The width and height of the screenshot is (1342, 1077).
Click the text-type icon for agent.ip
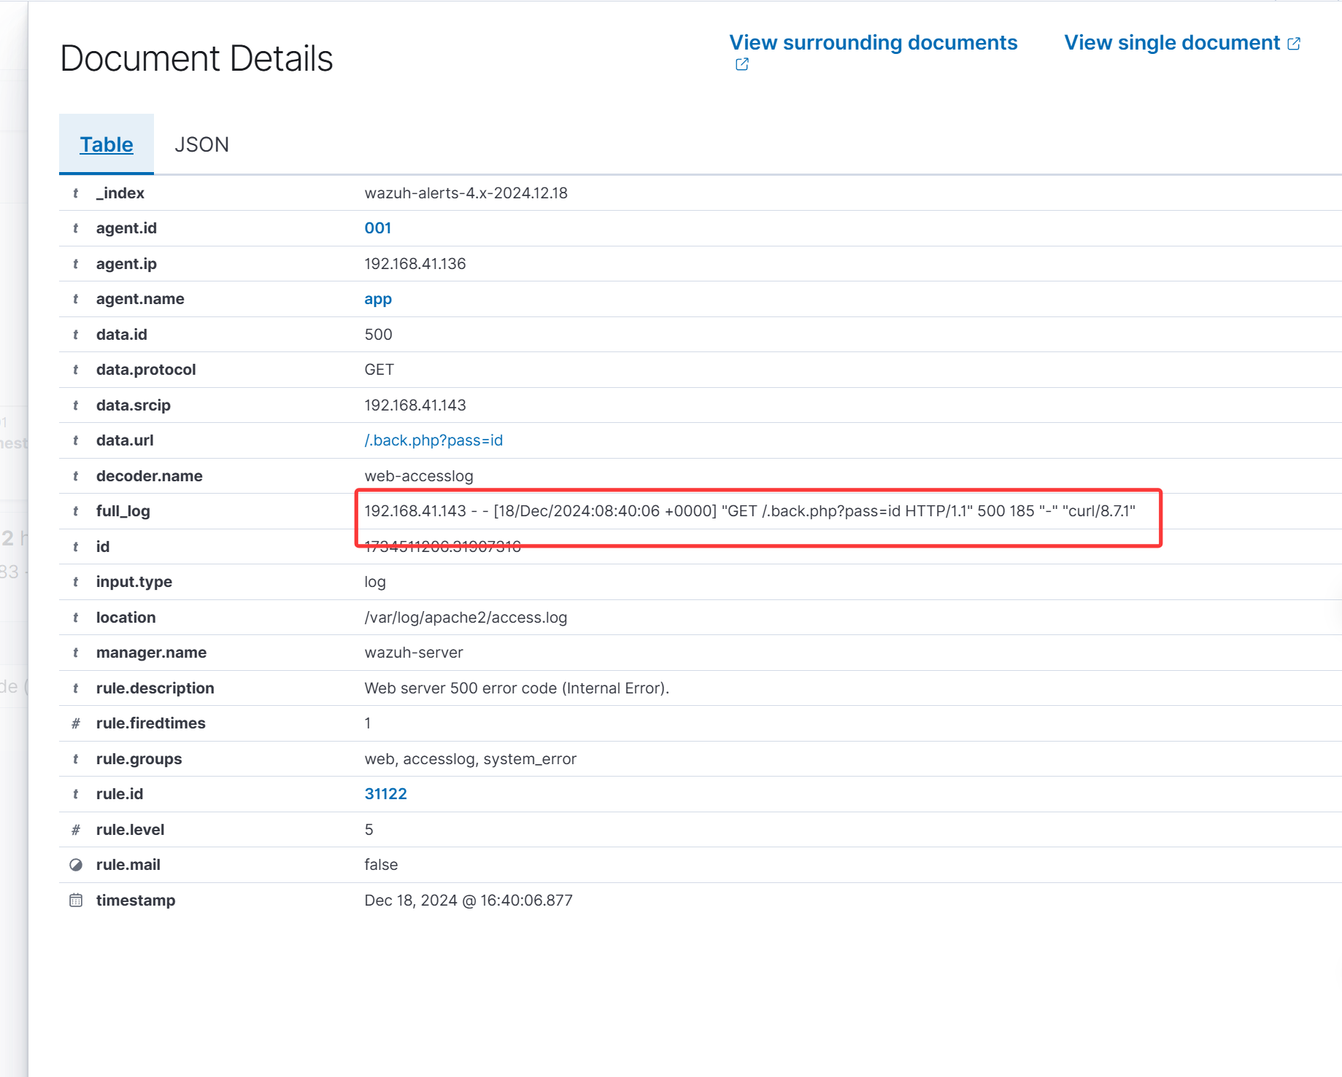point(75,264)
